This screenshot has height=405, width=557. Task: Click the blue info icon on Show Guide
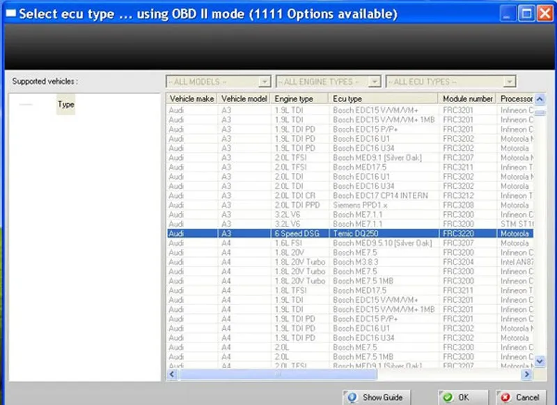tap(352, 397)
